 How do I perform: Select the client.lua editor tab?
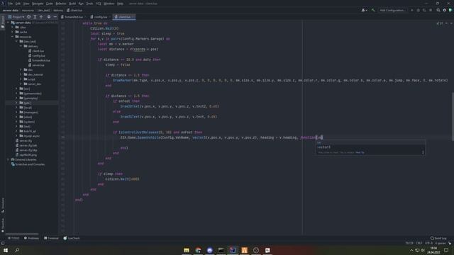125,17
